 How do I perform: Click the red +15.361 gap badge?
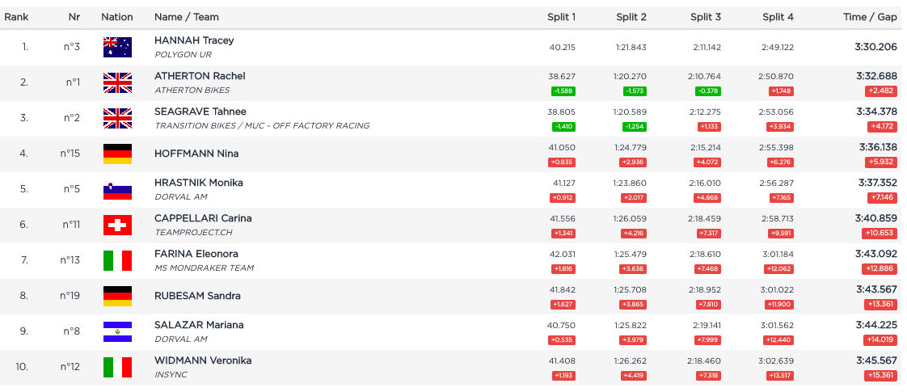click(x=880, y=376)
